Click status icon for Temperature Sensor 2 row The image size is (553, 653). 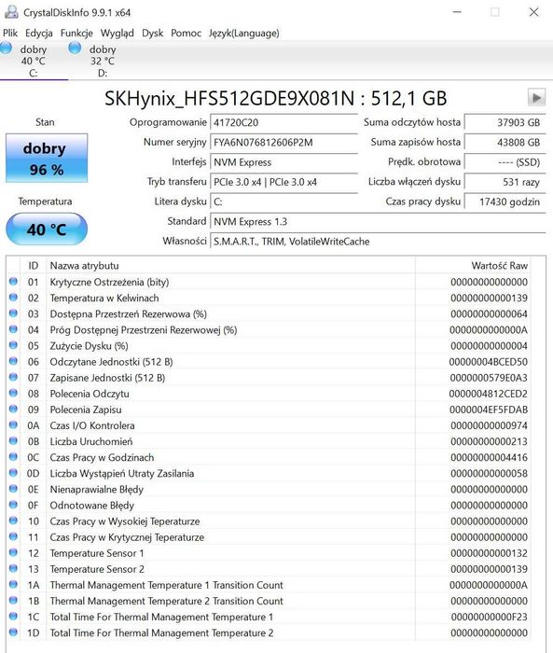[13, 568]
